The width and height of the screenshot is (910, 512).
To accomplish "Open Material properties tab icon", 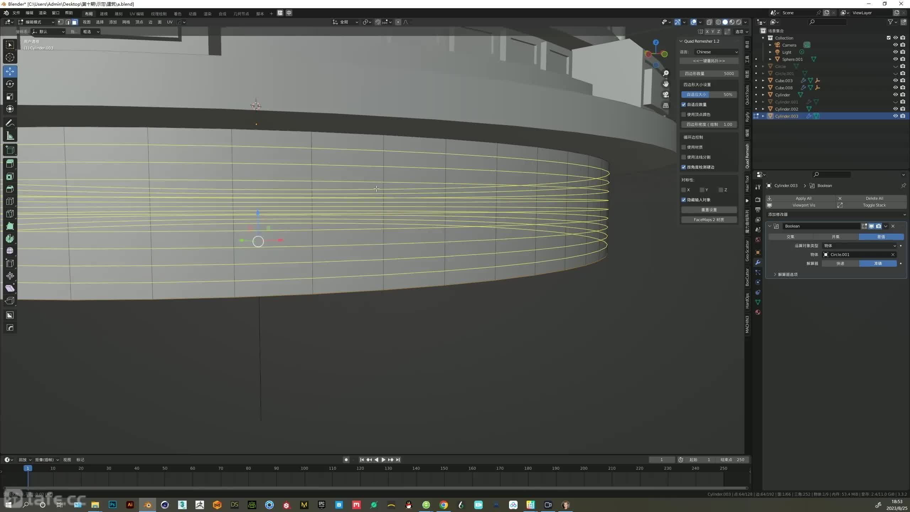I will [x=758, y=312].
